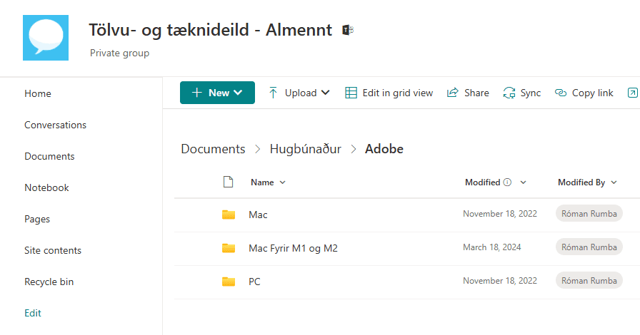Click the site logo speech bubble icon
The width and height of the screenshot is (640, 335).
click(46, 37)
